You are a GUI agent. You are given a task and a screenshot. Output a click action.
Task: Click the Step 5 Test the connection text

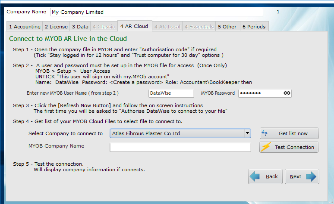click(79, 167)
